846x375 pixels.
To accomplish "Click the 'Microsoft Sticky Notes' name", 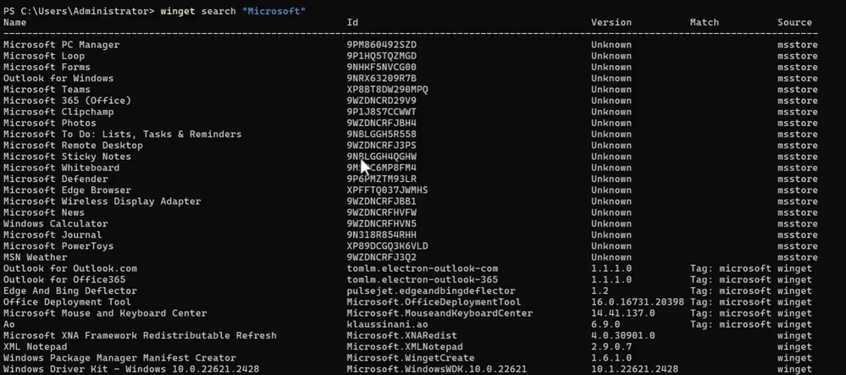I will point(67,157).
